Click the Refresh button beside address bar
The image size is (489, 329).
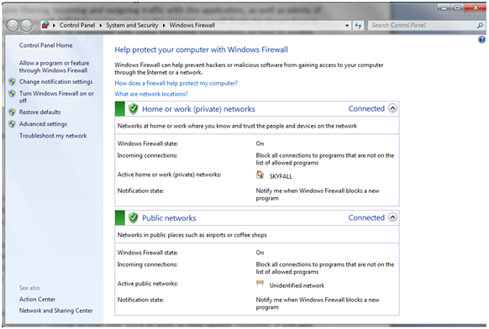tap(358, 25)
